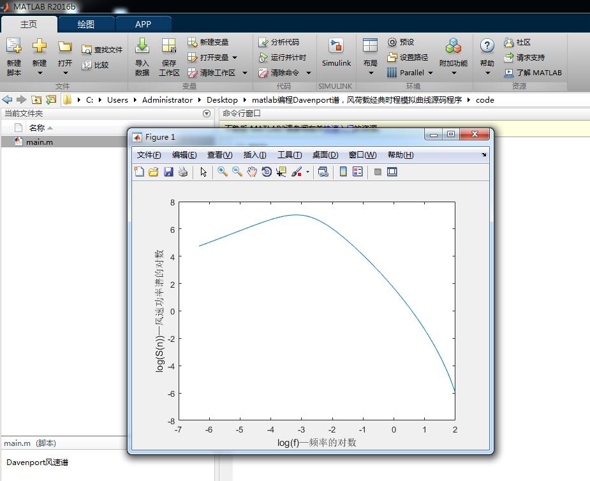The width and height of the screenshot is (590, 481).
Task: Click Administrator in the address path
Action: [167, 100]
